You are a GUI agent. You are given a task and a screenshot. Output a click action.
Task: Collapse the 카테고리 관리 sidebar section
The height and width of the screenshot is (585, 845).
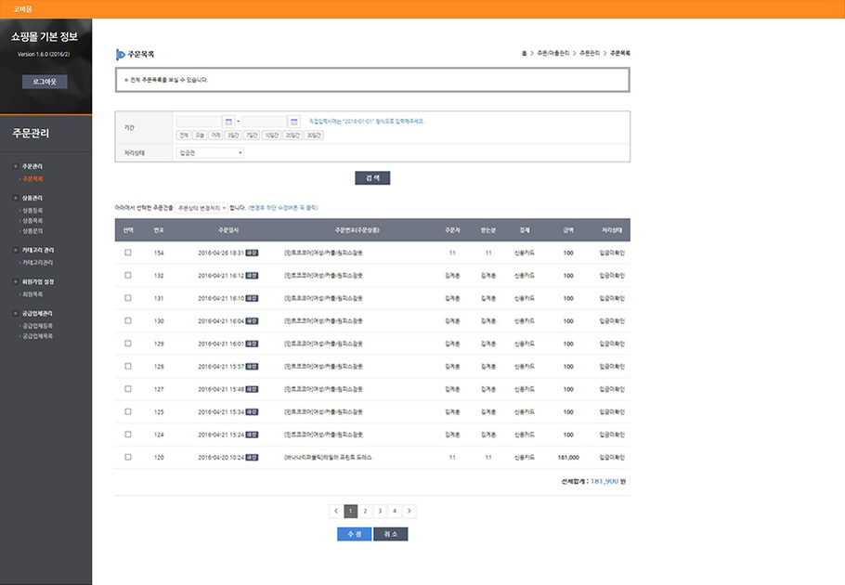[16, 251]
